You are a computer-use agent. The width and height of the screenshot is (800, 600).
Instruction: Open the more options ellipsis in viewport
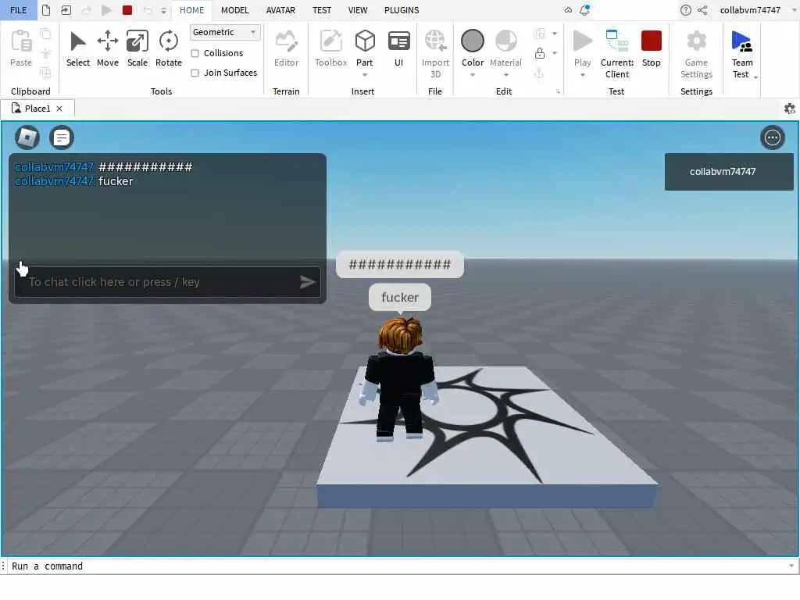(x=772, y=137)
